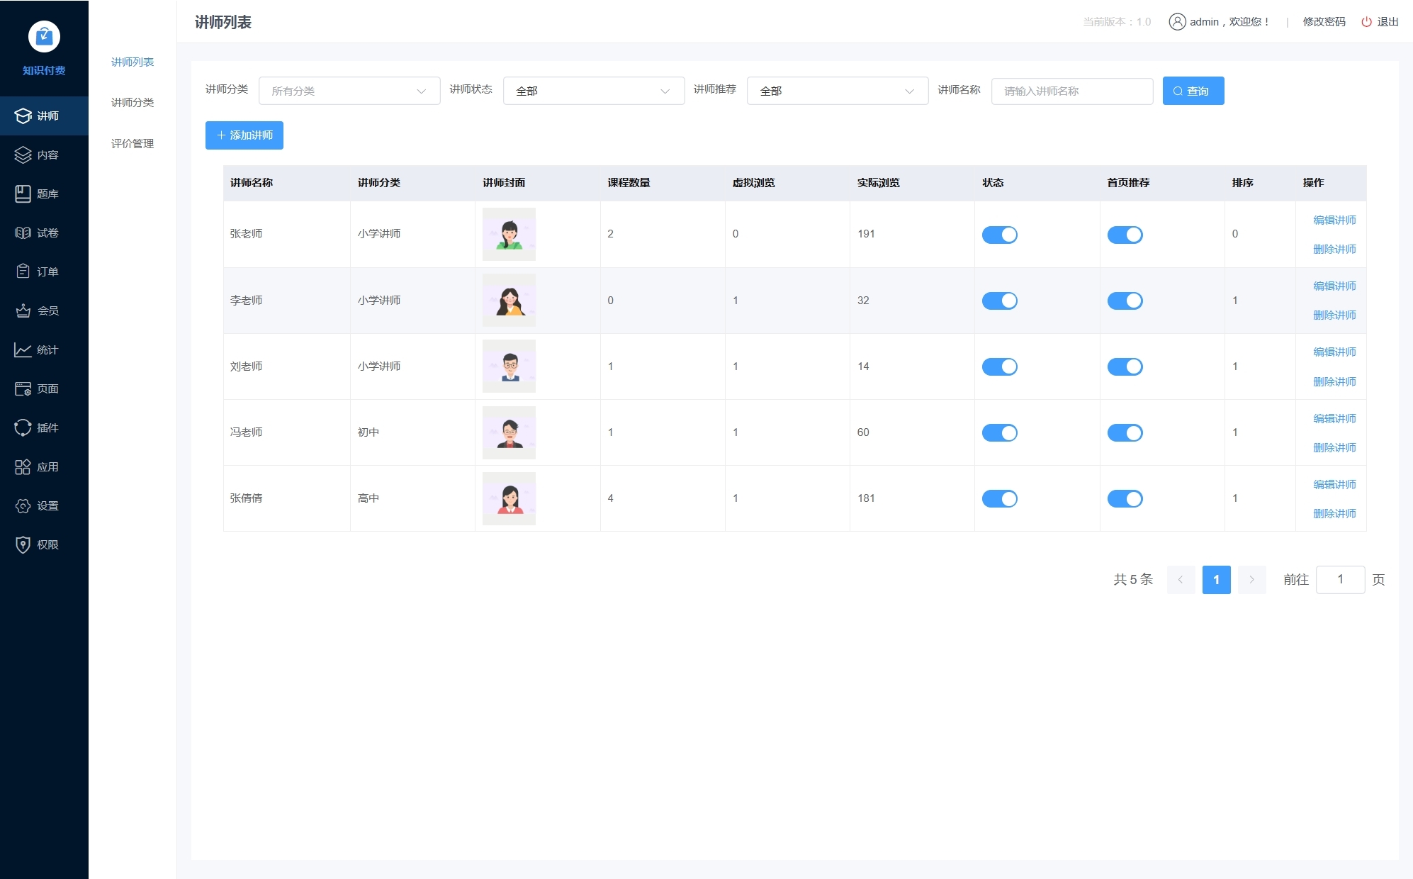Disable 状态 switch for 张倩倩
The image size is (1413, 879).
coord(999,498)
